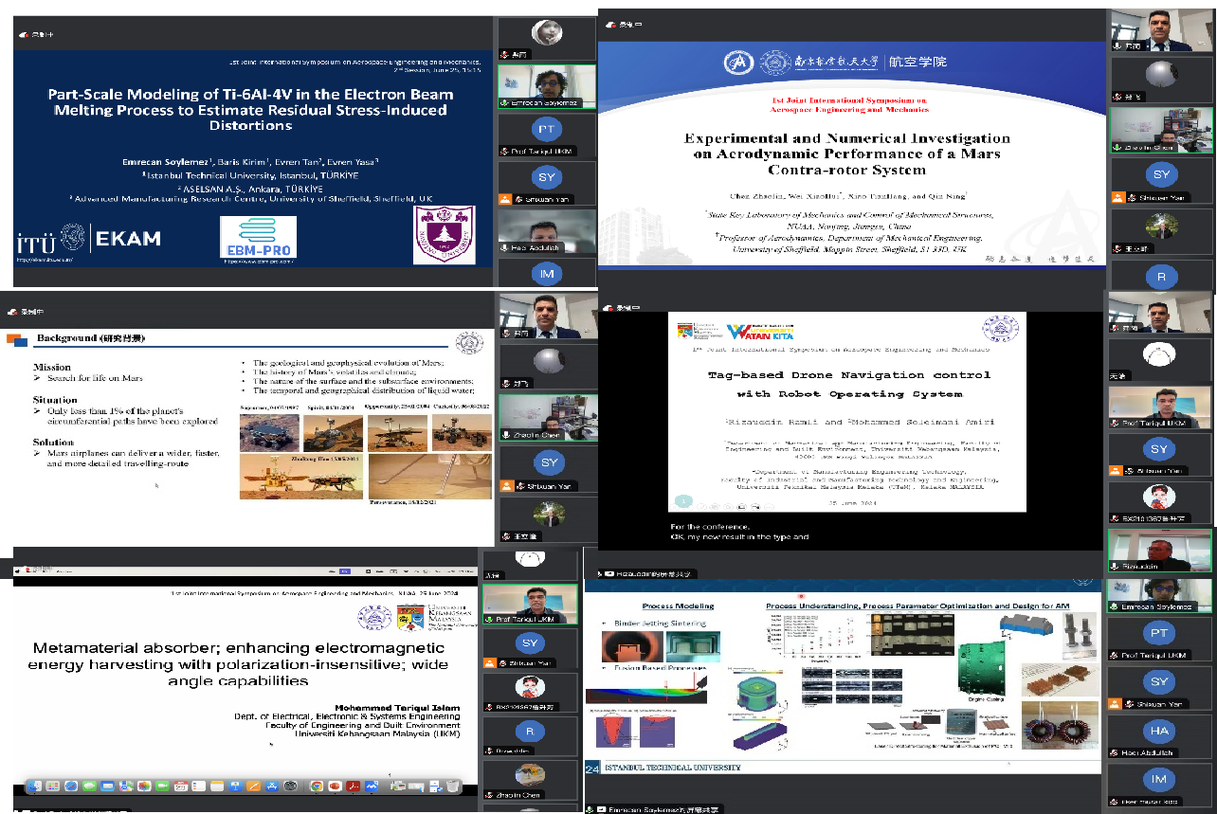Viewport: 1217px width, 814px height.
Task: Toggle the muted mic on the HA avatar tile
Action: (x=1116, y=752)
